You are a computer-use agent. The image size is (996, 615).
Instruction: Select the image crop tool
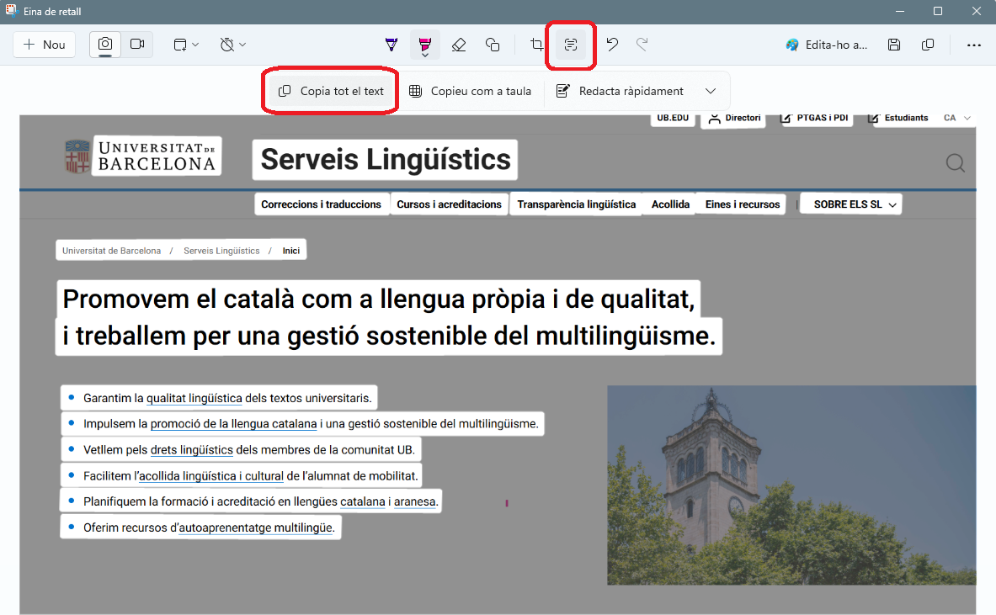click(x=536, y=45)
